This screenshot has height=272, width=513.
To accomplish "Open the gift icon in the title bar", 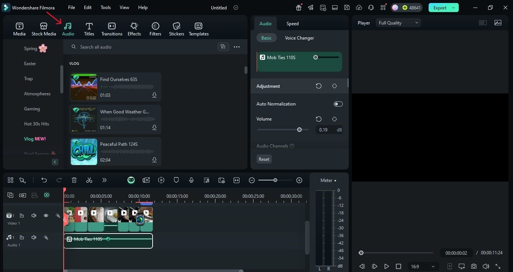I will point(299,8).
